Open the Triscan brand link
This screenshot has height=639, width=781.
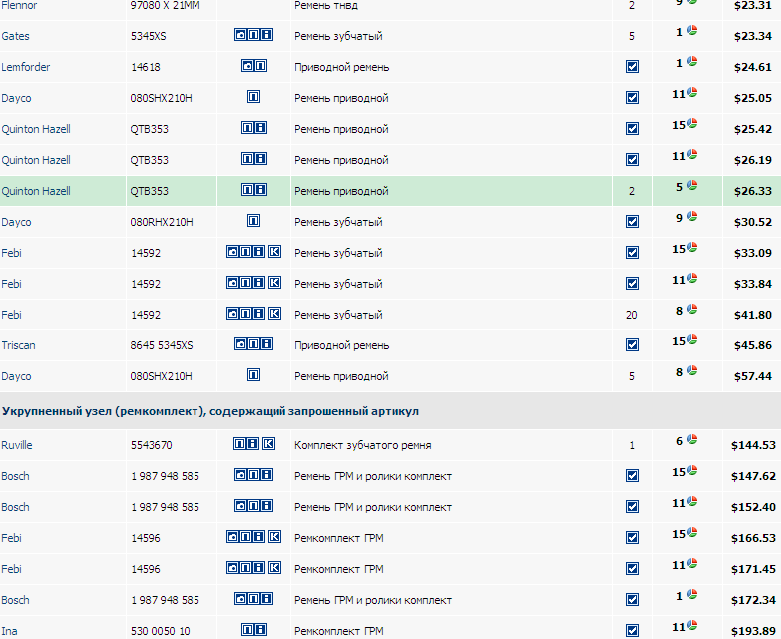click(18, 345)
